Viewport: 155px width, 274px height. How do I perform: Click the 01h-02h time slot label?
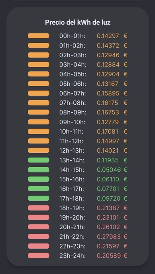[72, 46]
